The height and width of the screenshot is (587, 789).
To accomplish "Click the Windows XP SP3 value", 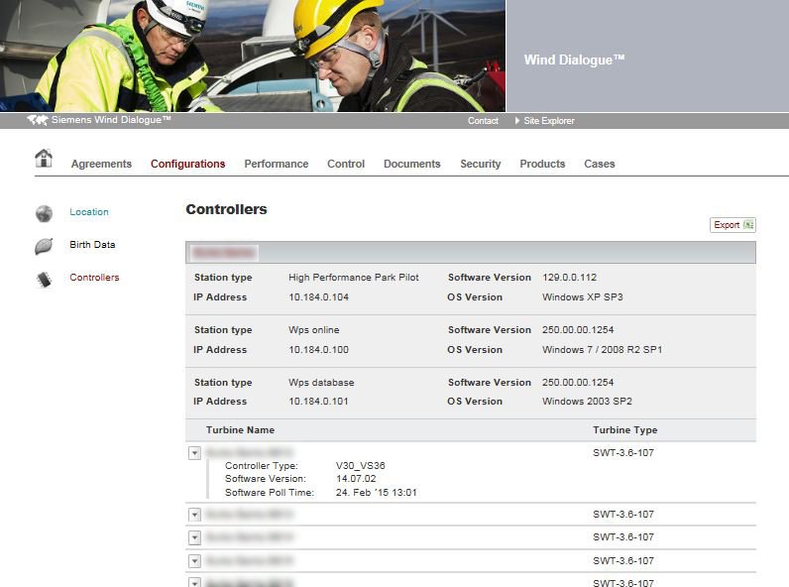I will point(583,297).
